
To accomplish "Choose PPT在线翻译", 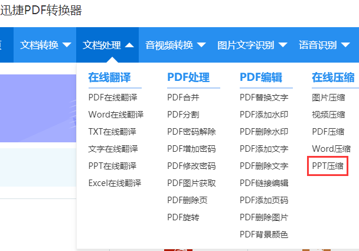I will click(x=112, y=166).
